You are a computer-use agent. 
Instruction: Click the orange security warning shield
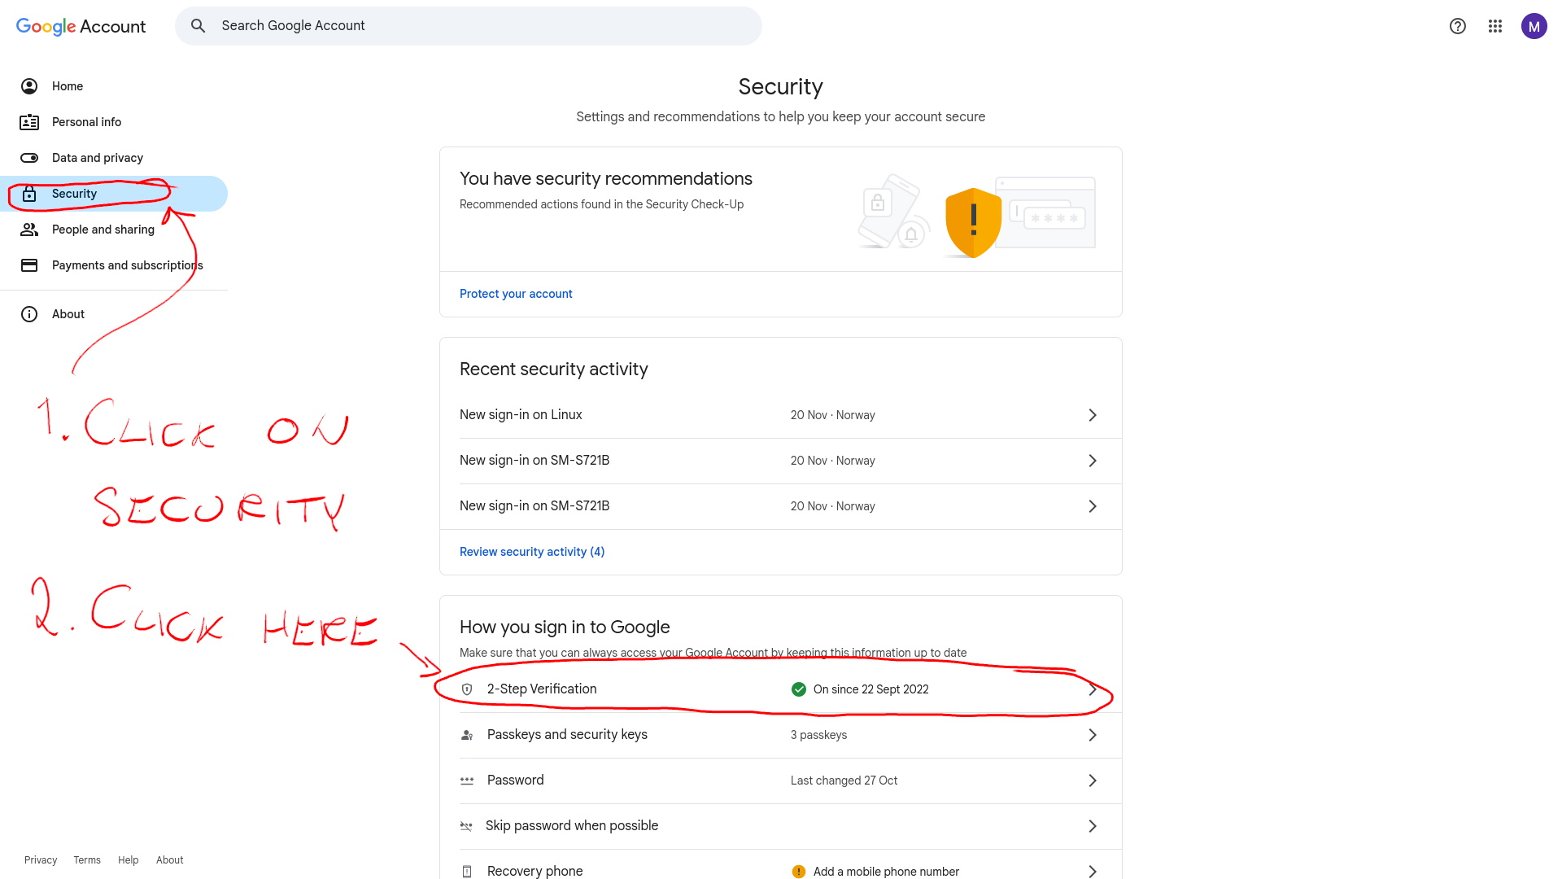point(973,221)
